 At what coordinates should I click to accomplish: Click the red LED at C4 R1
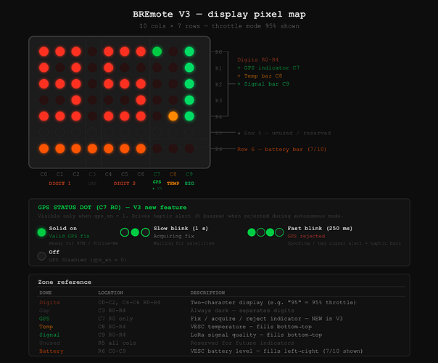(108, 68)
